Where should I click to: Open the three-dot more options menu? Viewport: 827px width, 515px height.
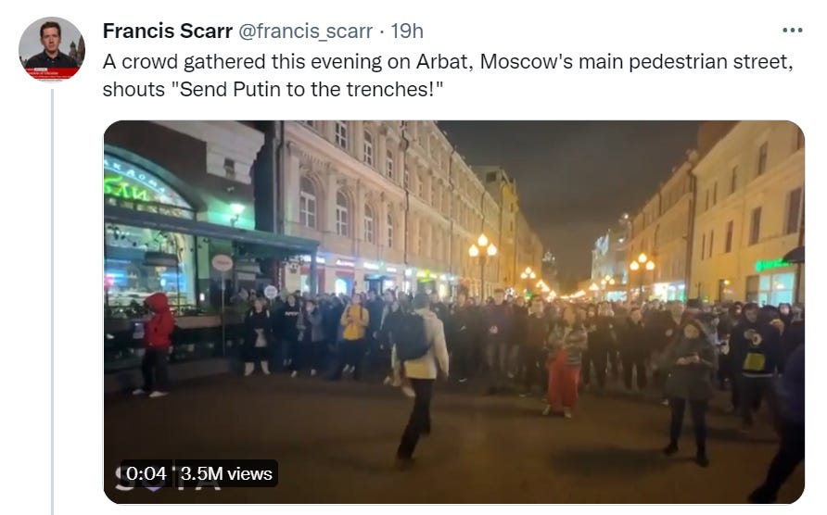click(x=792, y=31)
